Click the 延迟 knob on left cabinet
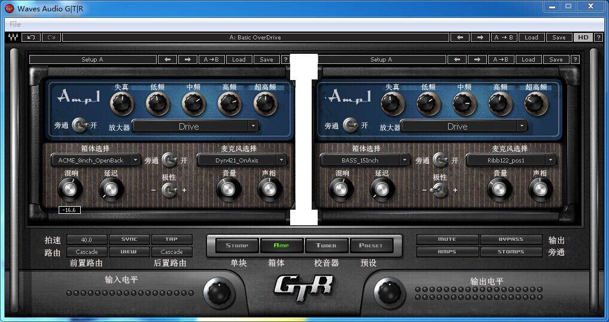The height and width of the screenshot is (322, 609). point(111,189)
